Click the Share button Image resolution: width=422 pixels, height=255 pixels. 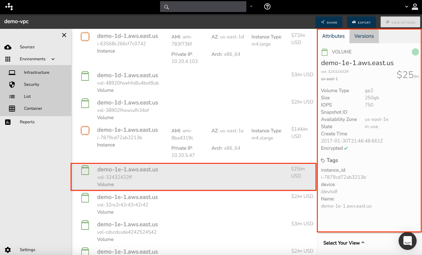(329, 22)
